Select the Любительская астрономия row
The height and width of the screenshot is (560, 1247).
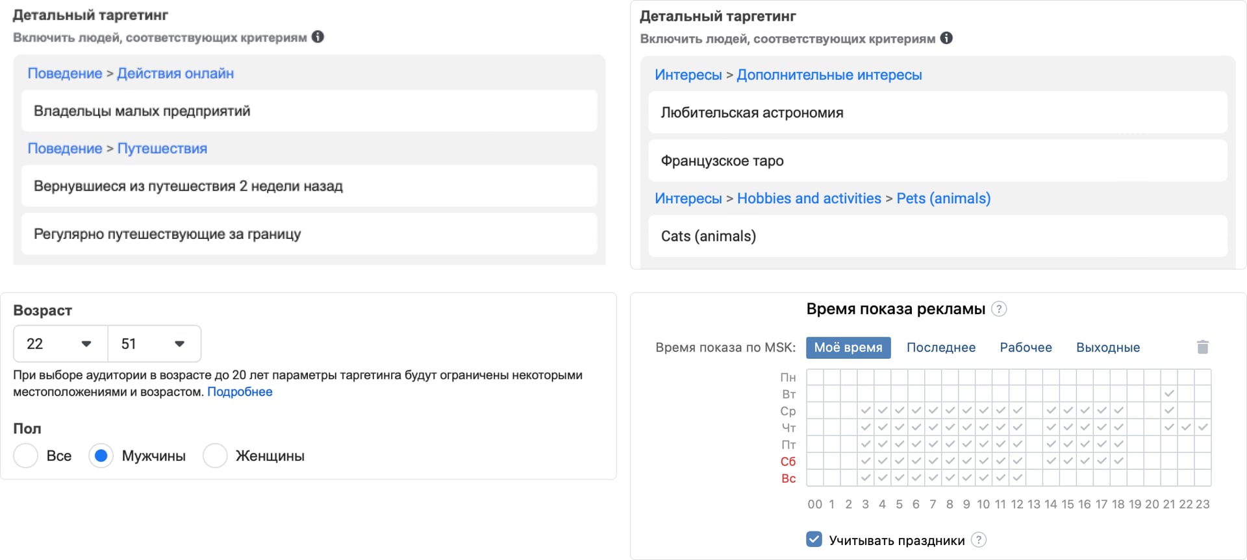pyautogui.click(x=938, y=113)
